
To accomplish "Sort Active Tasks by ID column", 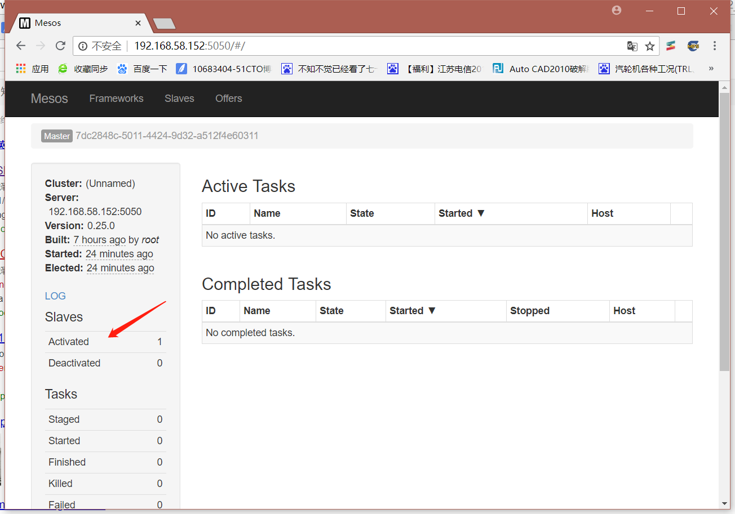I will (226, 213).
